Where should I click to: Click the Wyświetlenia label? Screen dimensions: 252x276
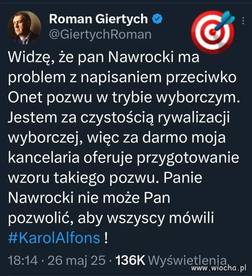tap(187, 261)
